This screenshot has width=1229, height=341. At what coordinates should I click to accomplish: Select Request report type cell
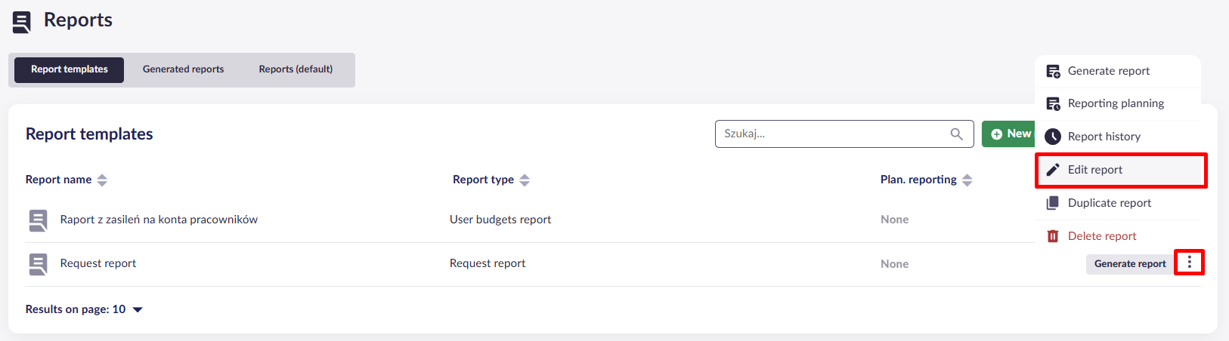point(488,263)
